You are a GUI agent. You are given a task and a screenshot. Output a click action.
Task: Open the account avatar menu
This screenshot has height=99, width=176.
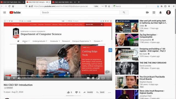pyautogui.click(x=168, y=12)
